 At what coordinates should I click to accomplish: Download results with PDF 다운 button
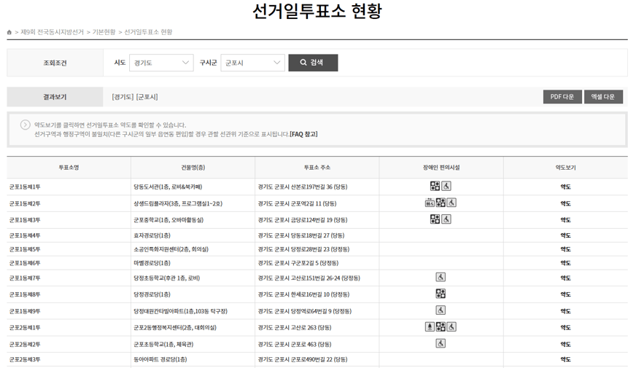click(x=562, y=97)
